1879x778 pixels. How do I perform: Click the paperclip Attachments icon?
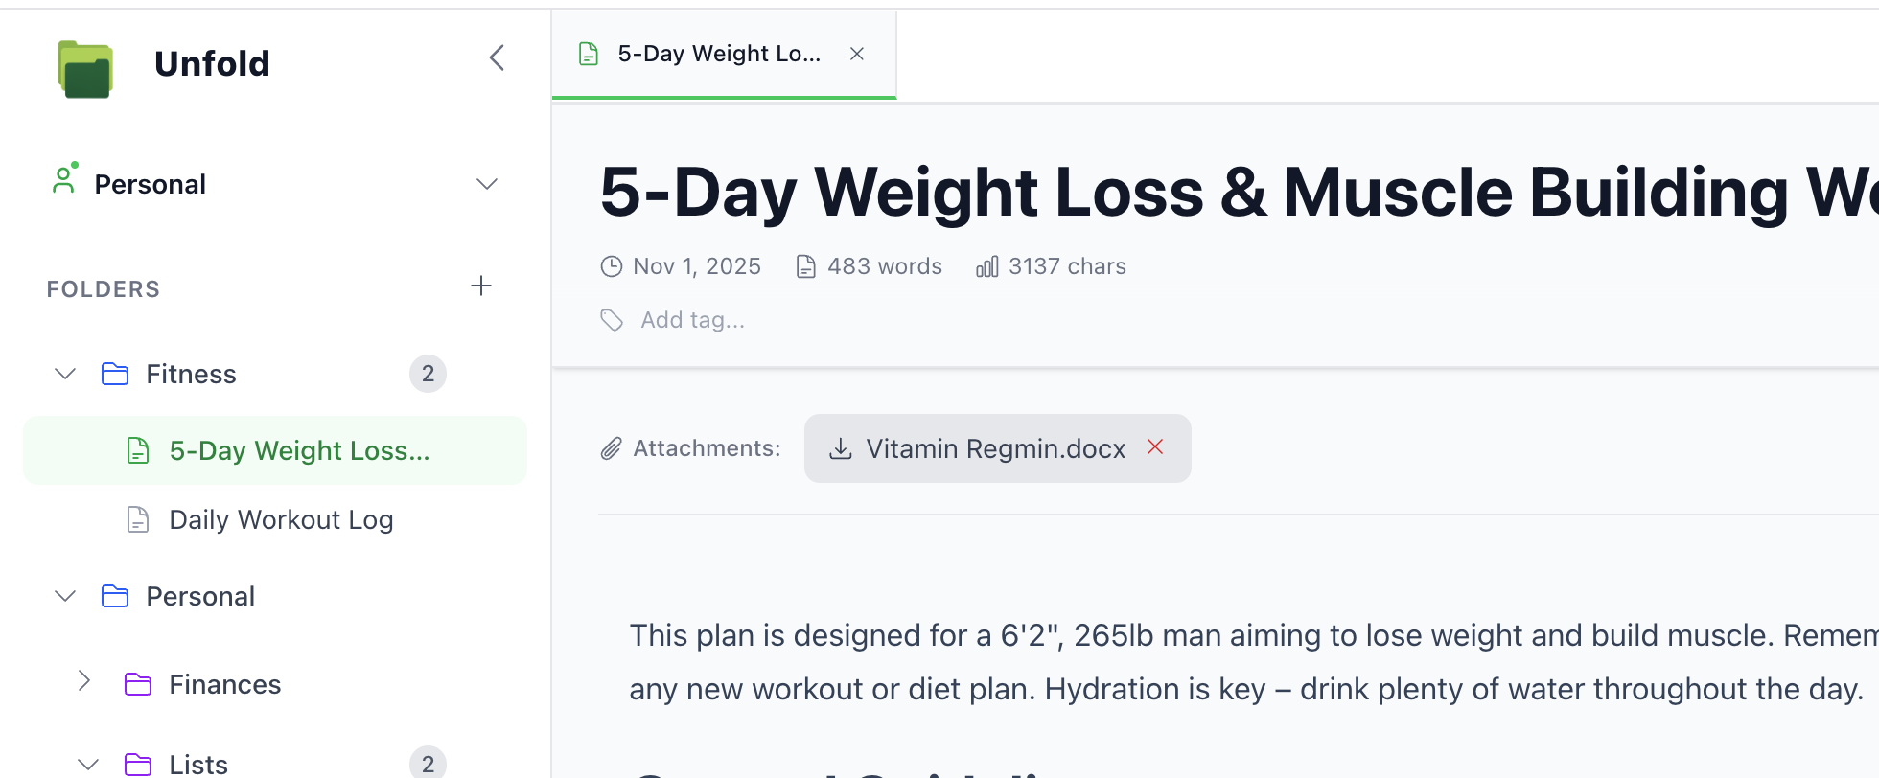(612, 448)
